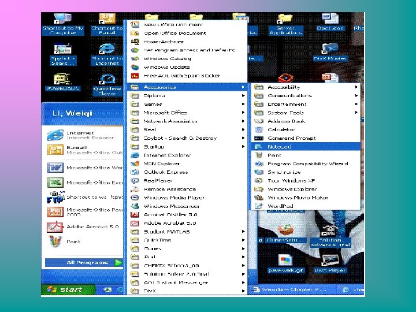
Task: Click the Windows Media Player icon
Action: (135, 198)
